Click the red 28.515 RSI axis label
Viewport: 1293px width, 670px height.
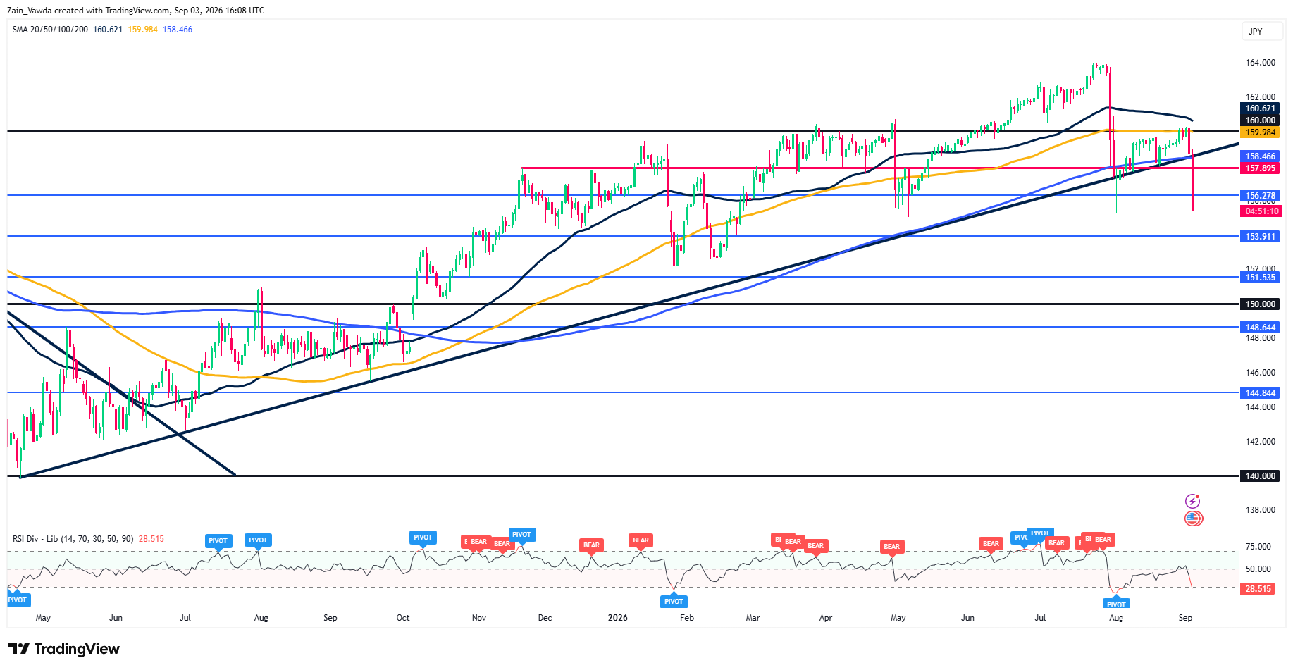(x=1257, y=589)
